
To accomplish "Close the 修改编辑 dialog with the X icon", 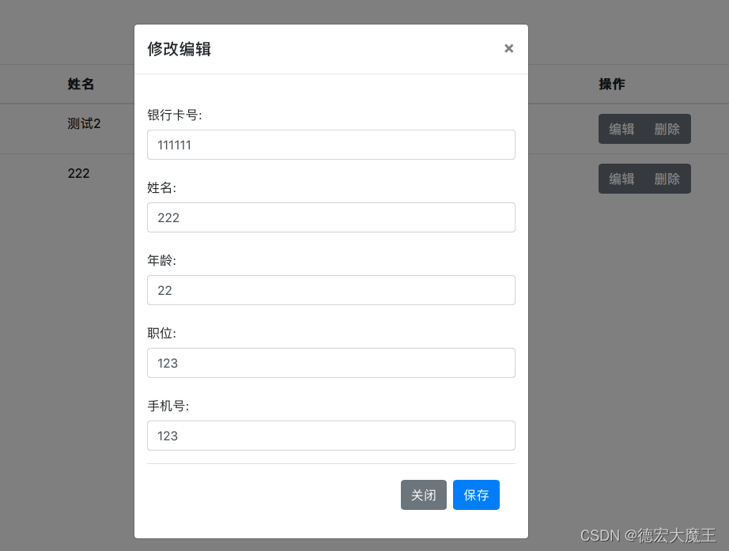I will click(508, 48).
